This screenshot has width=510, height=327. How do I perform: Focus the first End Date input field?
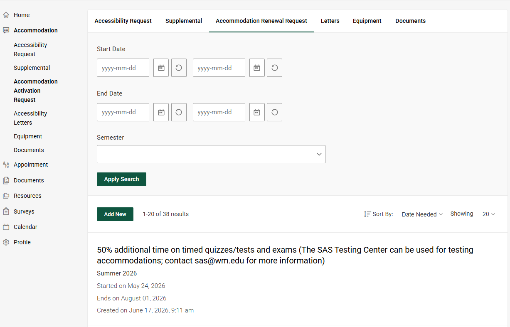click(x=123, y=112)
